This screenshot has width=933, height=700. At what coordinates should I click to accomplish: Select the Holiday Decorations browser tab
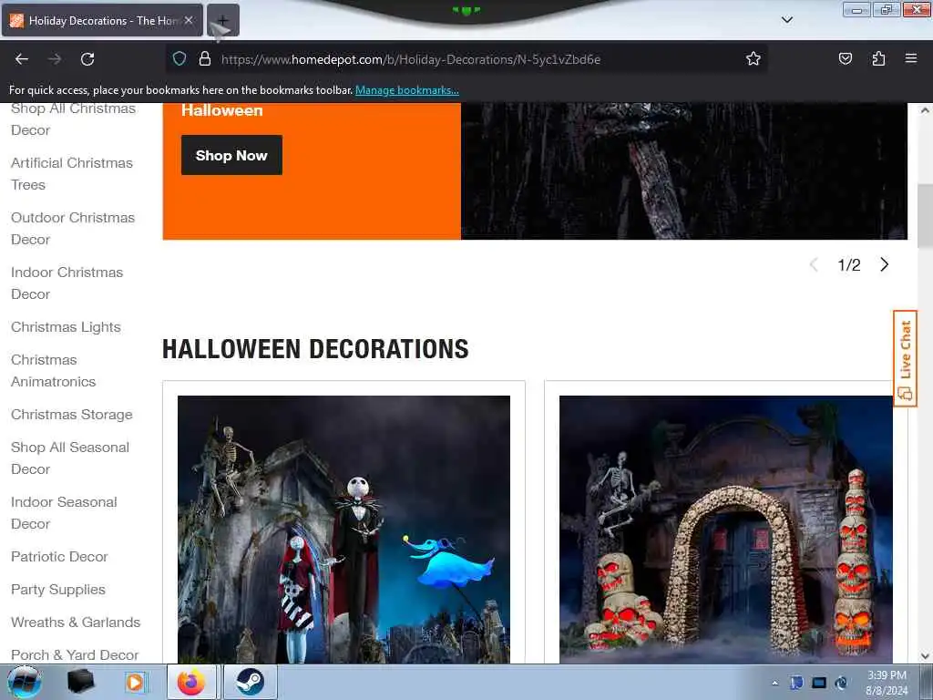pyautogui.click(x=102, y=20)
